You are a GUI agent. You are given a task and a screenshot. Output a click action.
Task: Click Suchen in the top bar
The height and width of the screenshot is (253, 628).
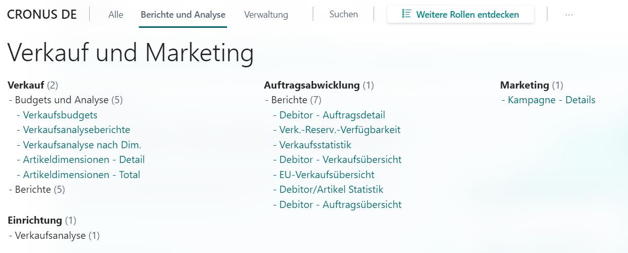pos(344,14)
